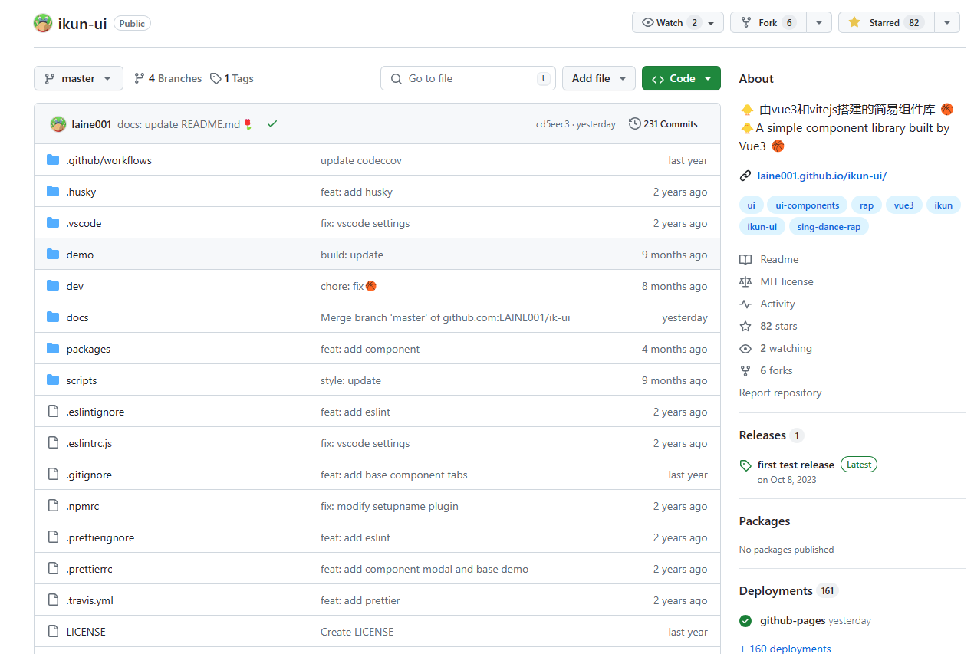974x654 pixels.
Task: Click the green github-pages deployment check icon
Action: click(745, 621)
